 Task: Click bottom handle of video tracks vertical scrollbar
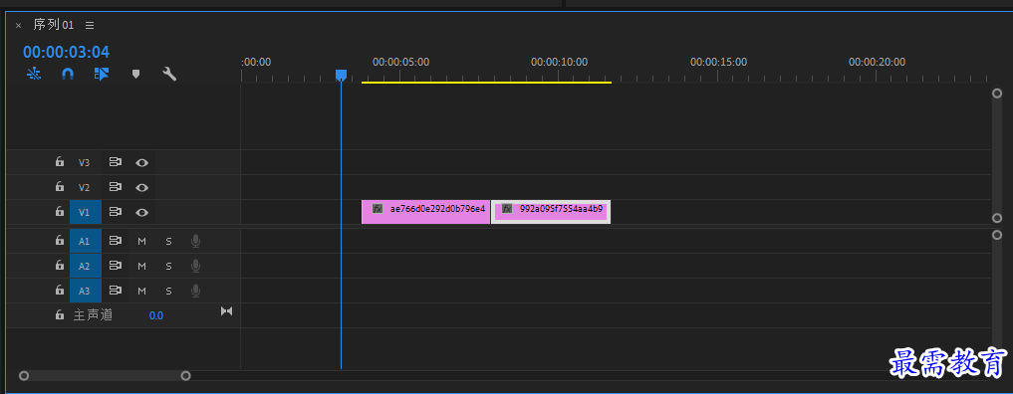point(997,218)
